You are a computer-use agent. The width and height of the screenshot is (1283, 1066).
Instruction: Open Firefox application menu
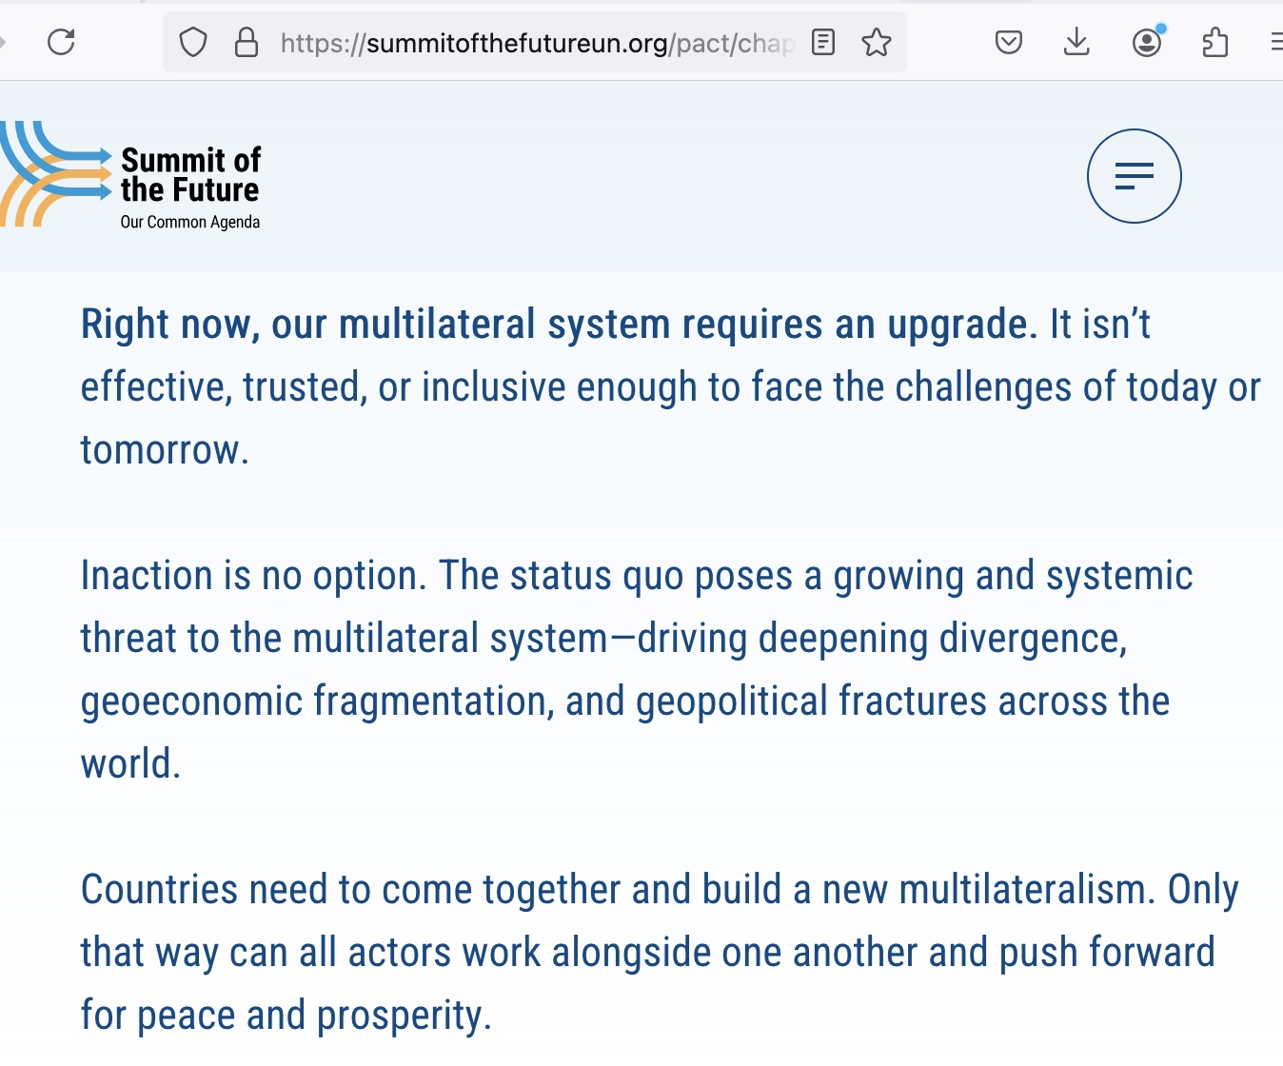point(1275,43)
